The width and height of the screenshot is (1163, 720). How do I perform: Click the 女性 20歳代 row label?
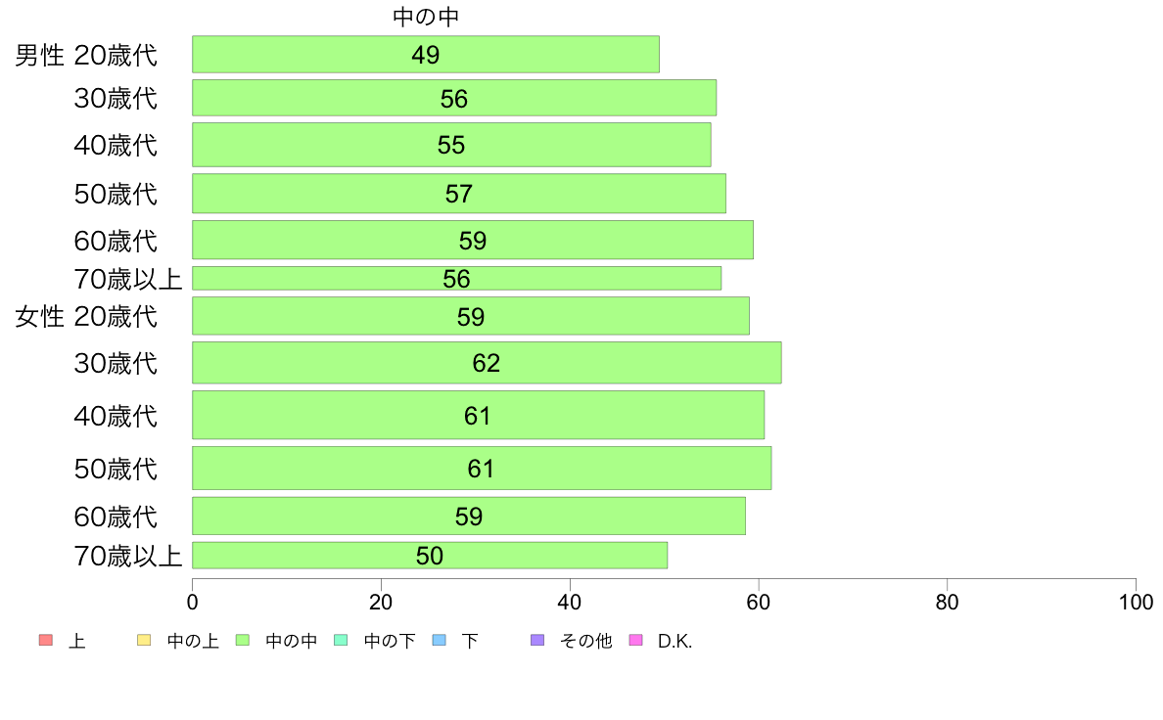(x=86, y=317)
